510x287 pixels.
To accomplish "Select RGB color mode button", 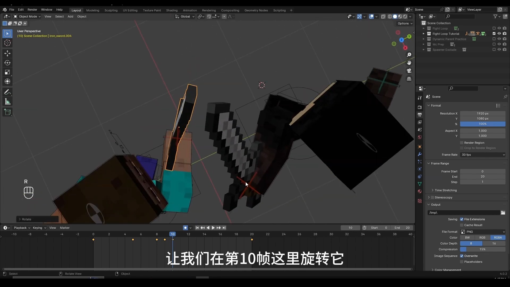I will (x=482, y=238).
